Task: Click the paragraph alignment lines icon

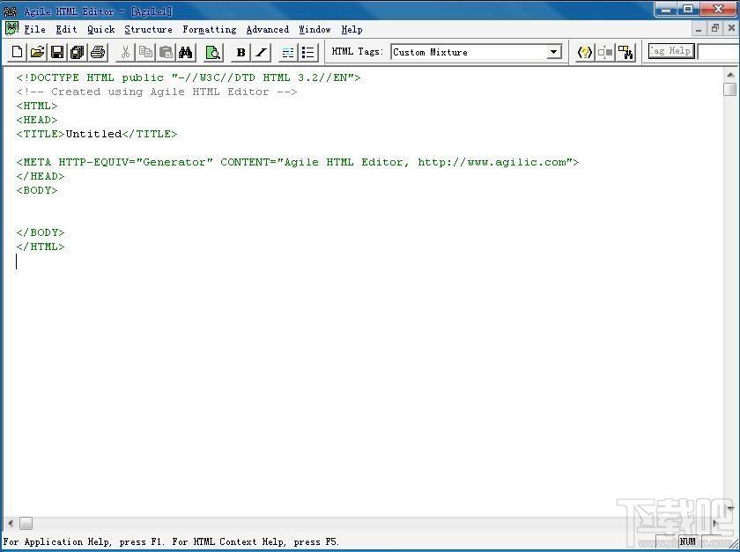Action: point(288,52)
